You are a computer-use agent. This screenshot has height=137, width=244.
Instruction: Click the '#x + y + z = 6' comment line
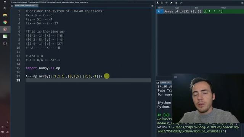coord(39,15)
